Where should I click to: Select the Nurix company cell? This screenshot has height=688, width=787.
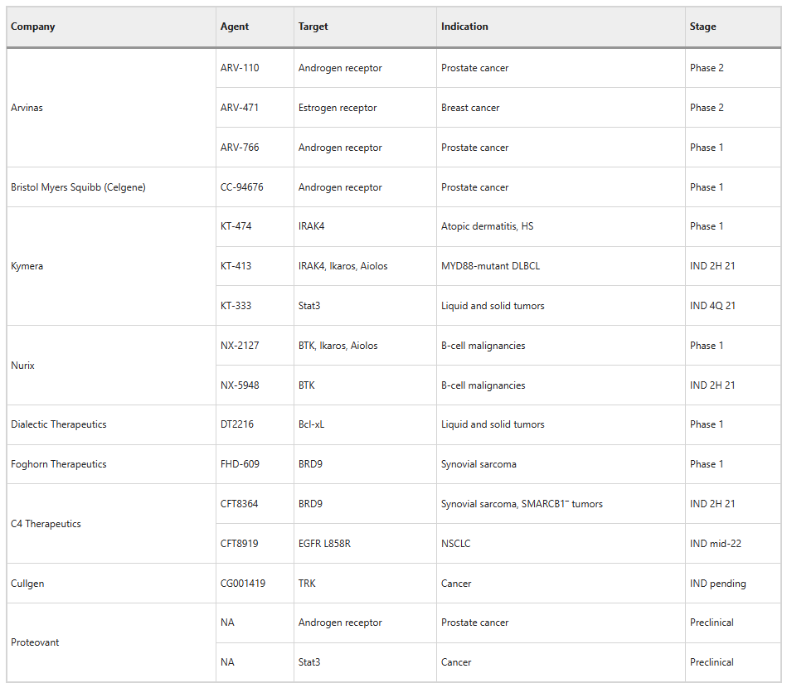pos(23,366)
